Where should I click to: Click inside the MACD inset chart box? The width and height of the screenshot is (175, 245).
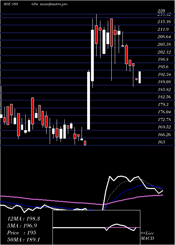pyautogui.click(x=96, y=227)
